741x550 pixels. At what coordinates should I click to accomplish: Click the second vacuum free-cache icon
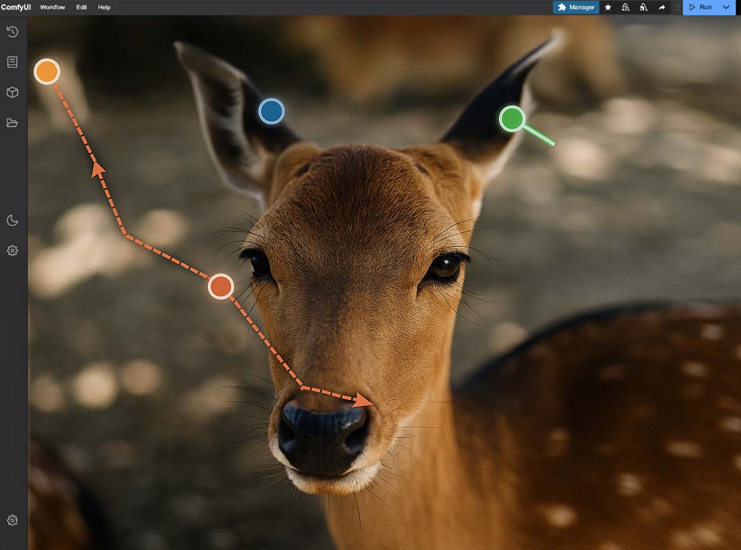pos(643,7)
